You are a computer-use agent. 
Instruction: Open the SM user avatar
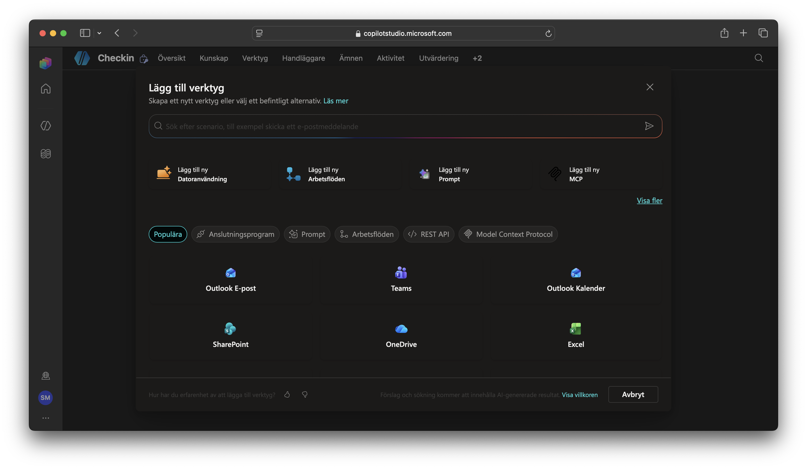[45, 398]
